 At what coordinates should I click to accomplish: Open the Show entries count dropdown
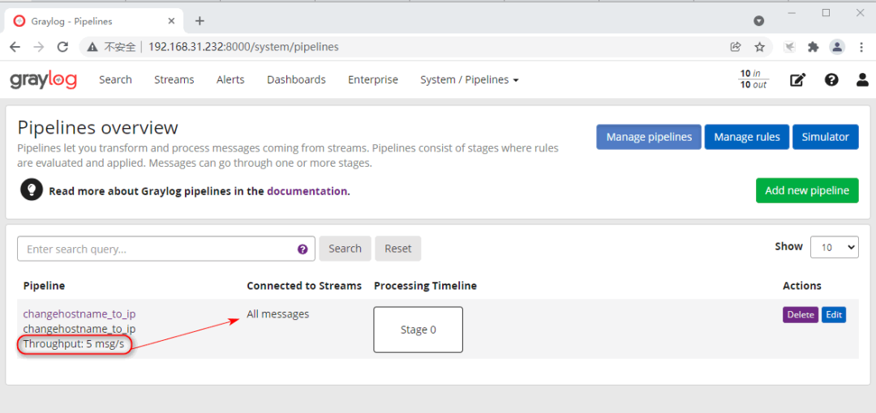[x=834, y=247]
